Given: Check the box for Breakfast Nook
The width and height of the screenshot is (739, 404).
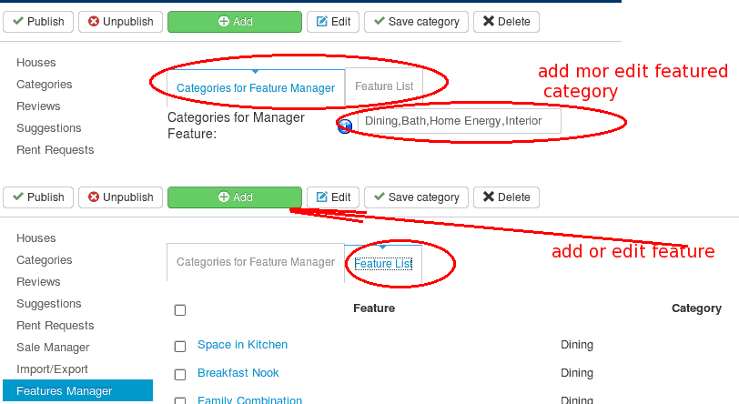Looking at the screenshot, I should (180, 375).
